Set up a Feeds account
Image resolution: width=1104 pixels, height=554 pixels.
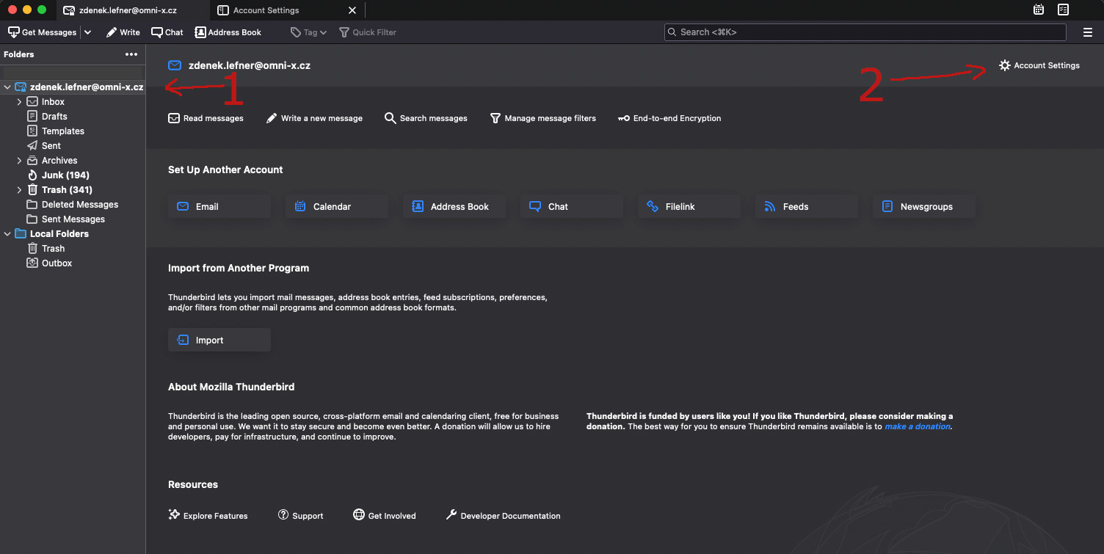806,207
